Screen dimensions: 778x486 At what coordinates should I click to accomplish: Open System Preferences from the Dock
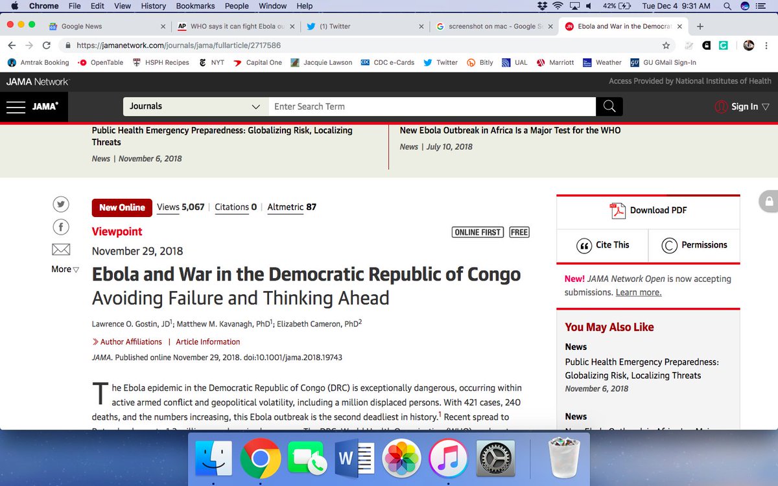[495, 459]
